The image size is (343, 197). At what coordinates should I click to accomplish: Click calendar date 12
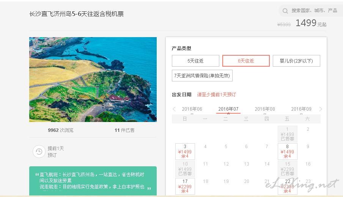pos(226,164)
